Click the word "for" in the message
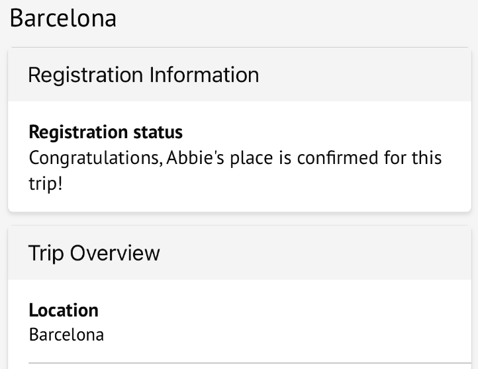 click(x=396, y=159)
